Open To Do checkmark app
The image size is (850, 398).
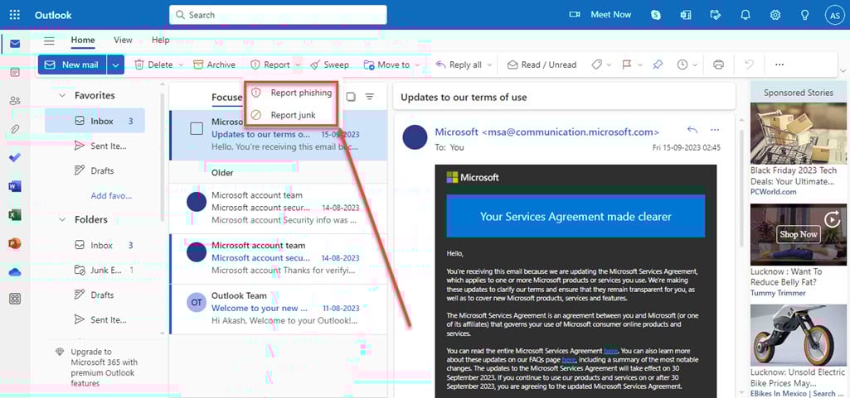click(x=15, y=158)
